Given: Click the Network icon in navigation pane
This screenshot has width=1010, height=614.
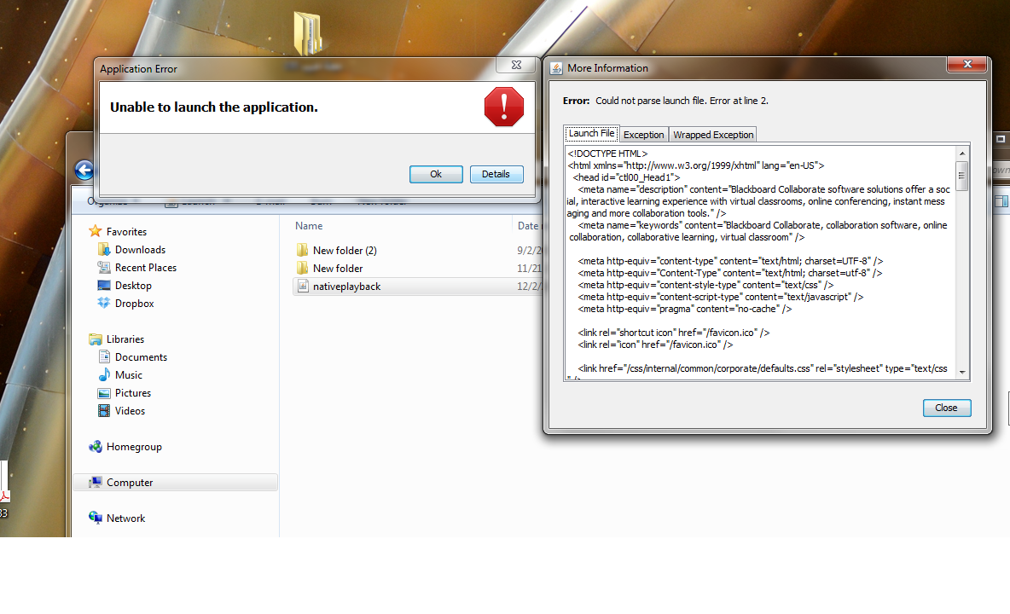Looking at the screenshot, I should [x=96, y=518].
